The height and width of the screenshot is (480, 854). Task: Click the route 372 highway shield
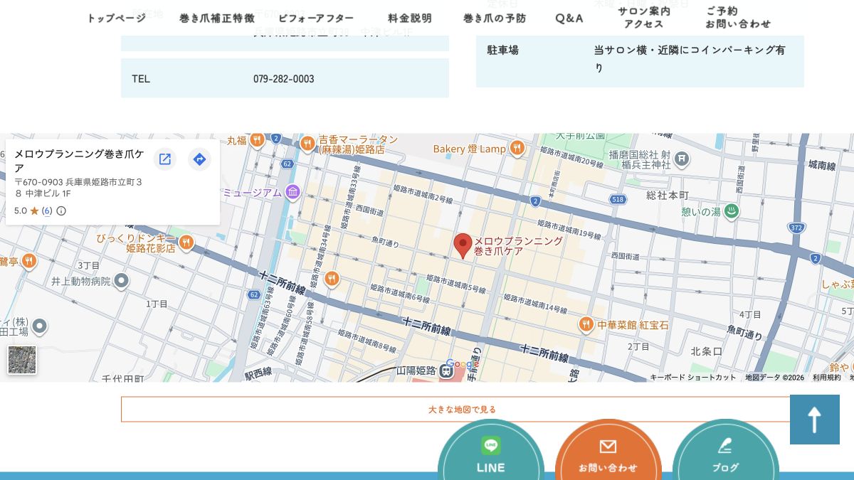(796, 228)
